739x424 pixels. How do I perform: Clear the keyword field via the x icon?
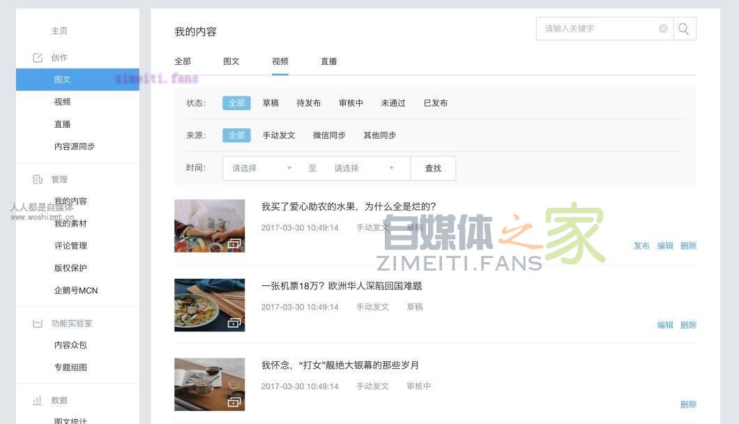[662, 29]
